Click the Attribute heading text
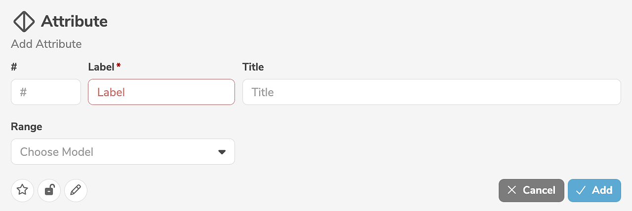Screen dimensions: 632x211 tap(74, 22)
